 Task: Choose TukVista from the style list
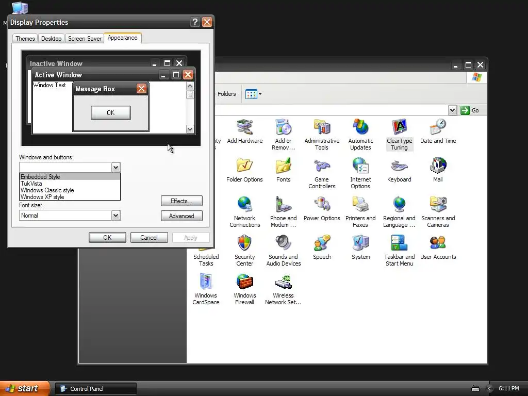pos(70,184)
